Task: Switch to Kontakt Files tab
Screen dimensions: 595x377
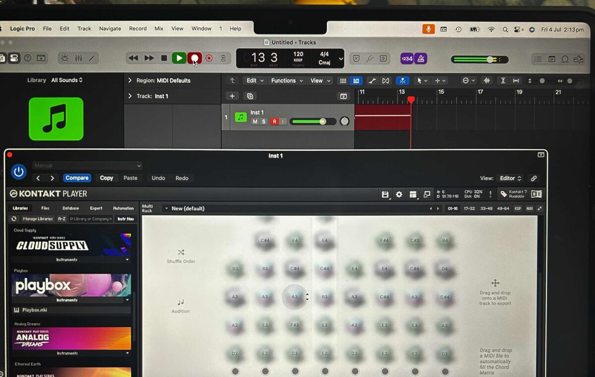Action: [x=45, y=208]
